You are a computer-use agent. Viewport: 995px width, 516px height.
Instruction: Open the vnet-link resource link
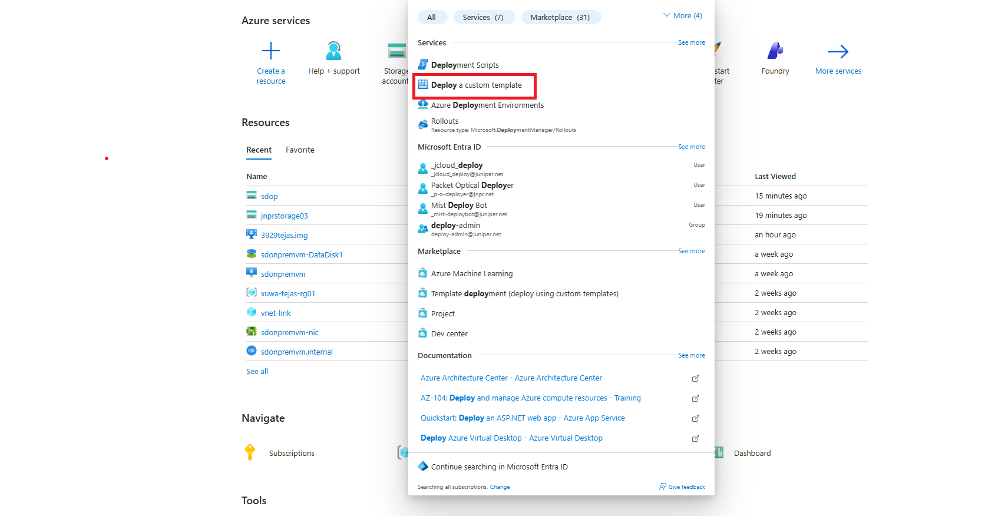pos(276,313)
